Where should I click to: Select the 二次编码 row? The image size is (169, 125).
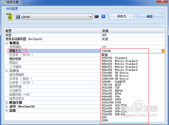click(x=52, y=67)
